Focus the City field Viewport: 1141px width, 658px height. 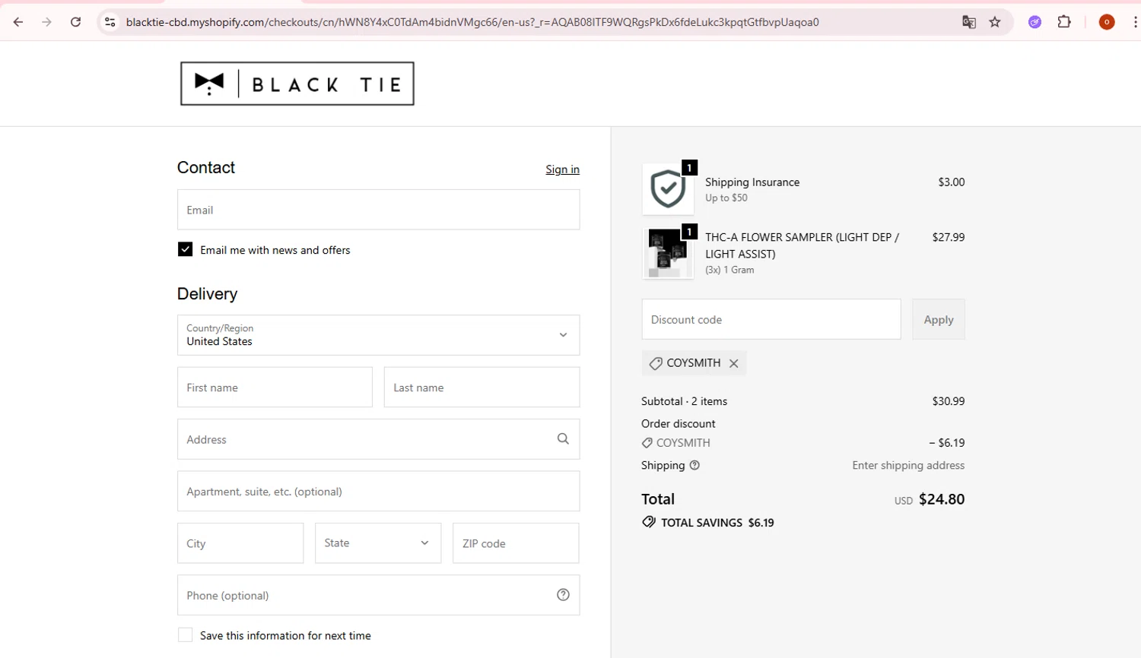(x=240, y=543)
